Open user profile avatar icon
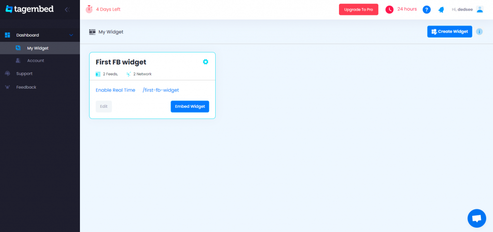Image resolution: width=493 pixels, height=232 pixels. (x=480, y=9)
